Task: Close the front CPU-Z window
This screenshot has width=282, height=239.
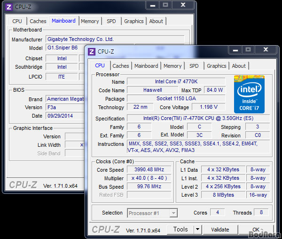Action: [x=266, y=49]
